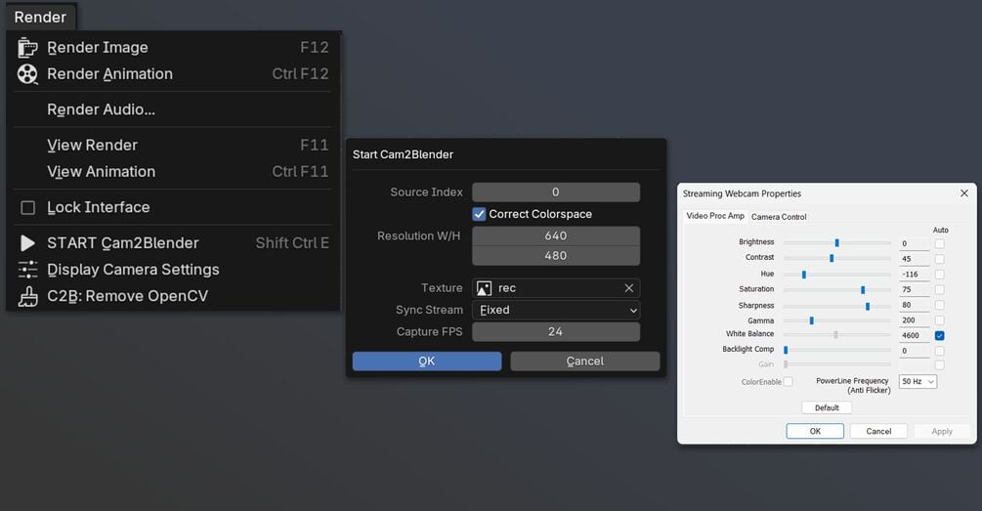Toggle the Lock Interface checkbox
Screen dimensions: 982x511
(x=28, y=207)
